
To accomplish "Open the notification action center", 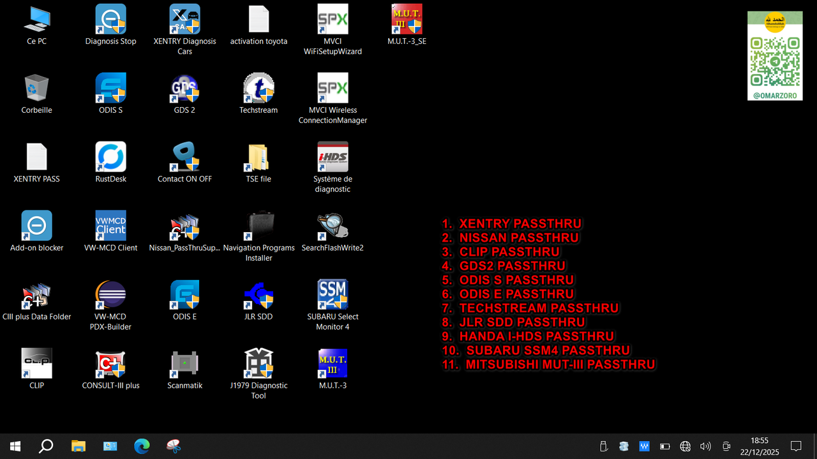I will pyautogui.click(x=796, y=446).
